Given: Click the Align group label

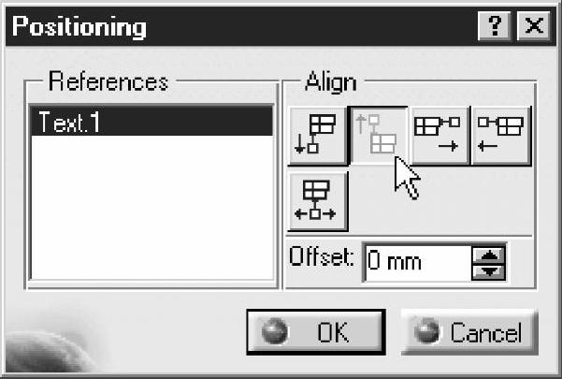Looking at the screenshot, I should pos(330,82).
